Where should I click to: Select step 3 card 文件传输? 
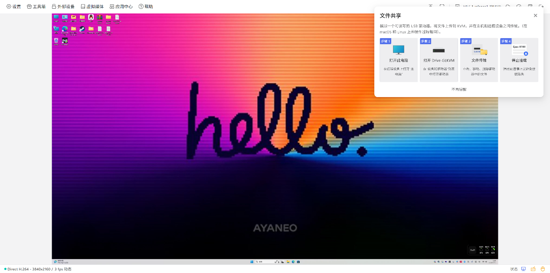[x=479, y=60]
